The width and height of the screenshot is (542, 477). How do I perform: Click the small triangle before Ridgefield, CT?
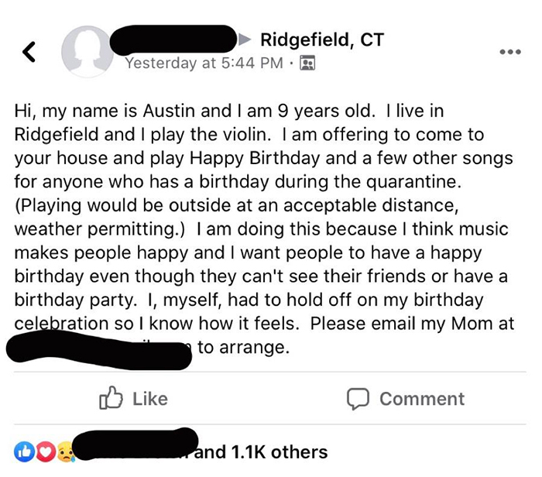point(247,39)
